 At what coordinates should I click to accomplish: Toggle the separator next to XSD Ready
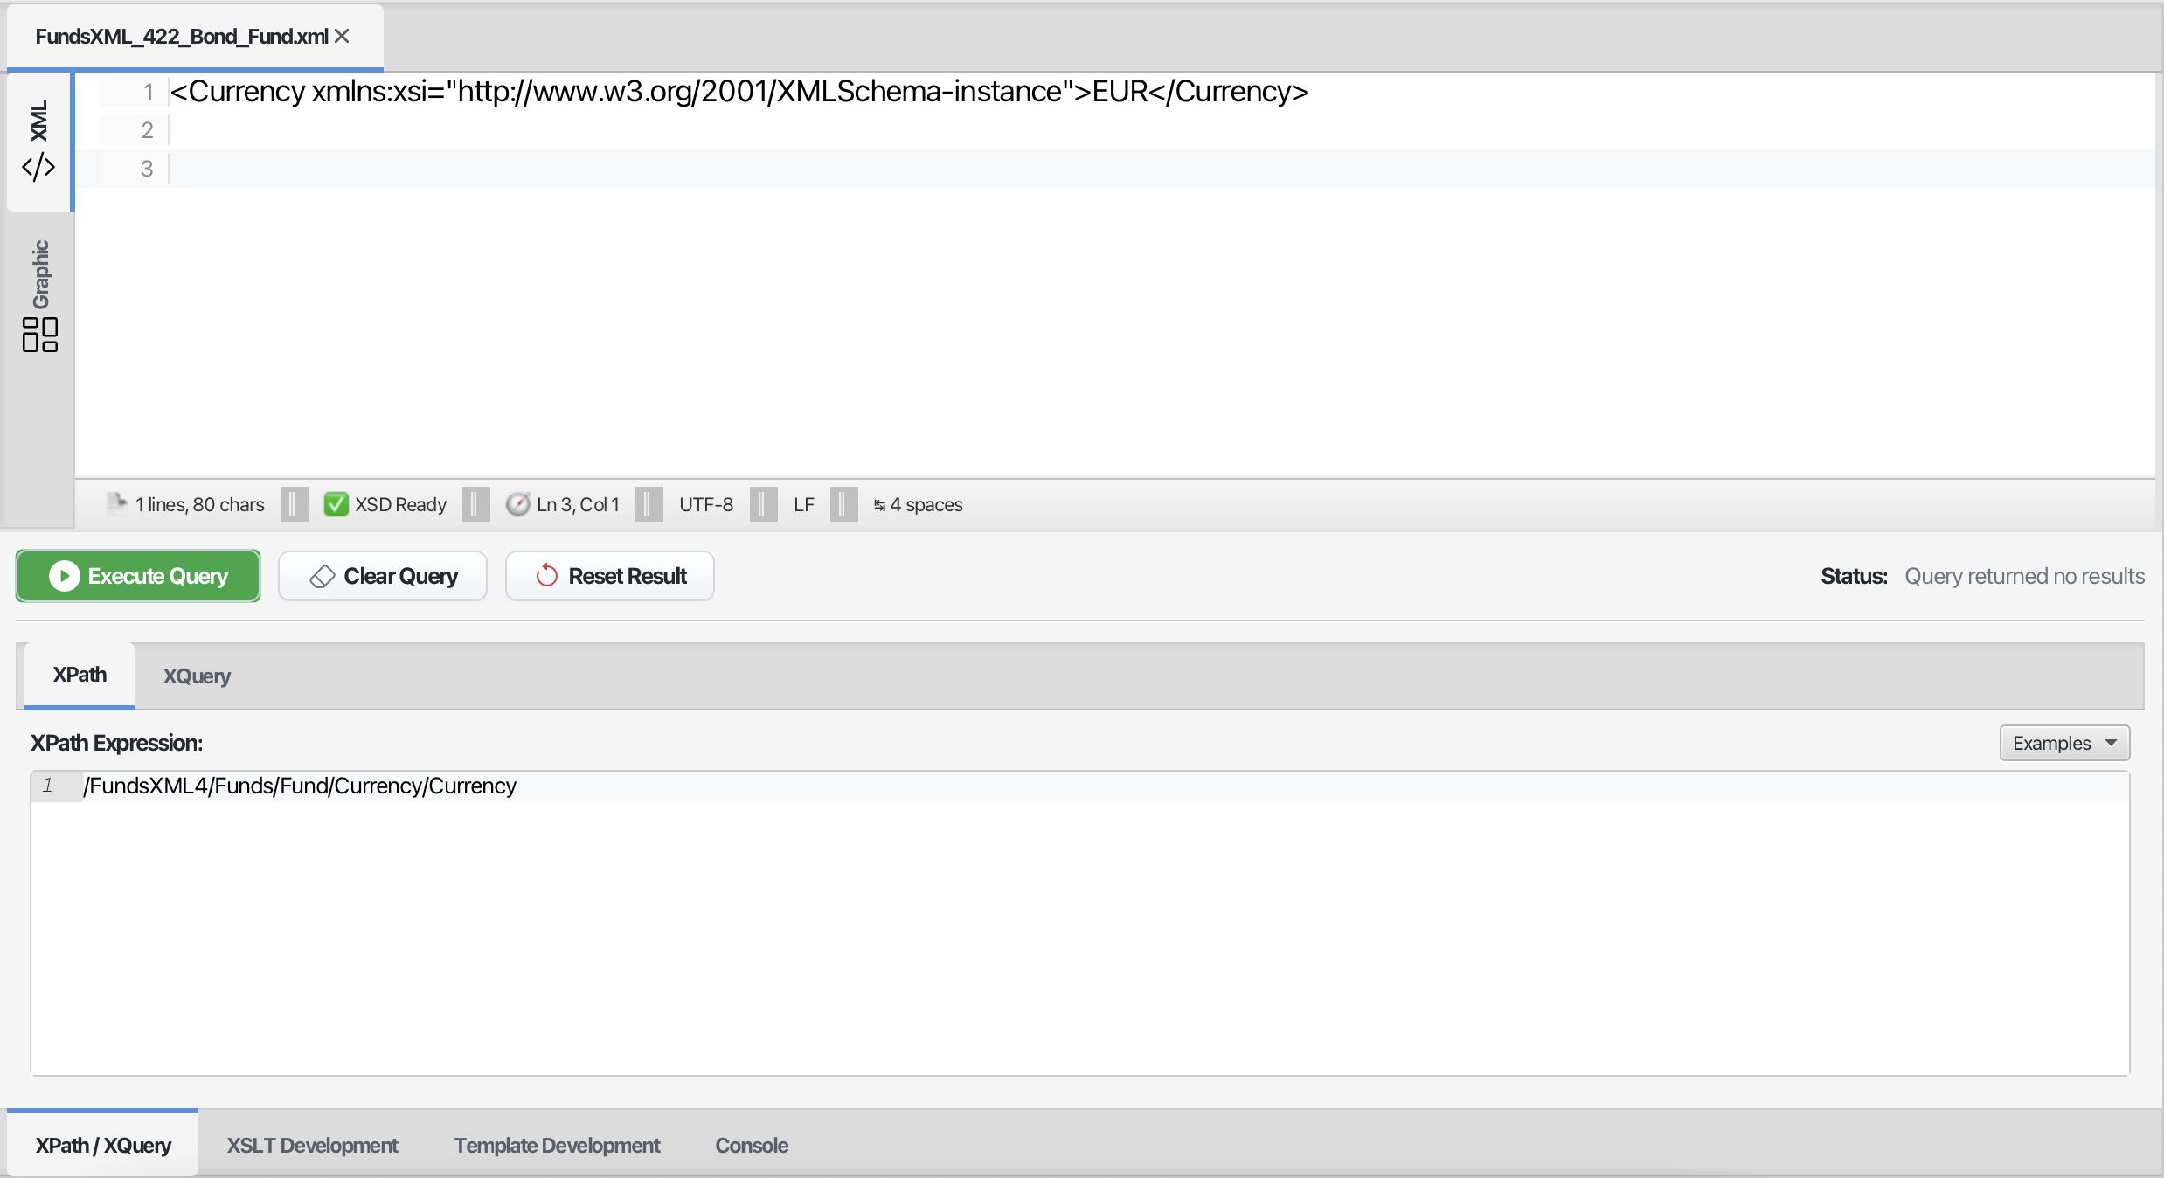tap(475, 504)
